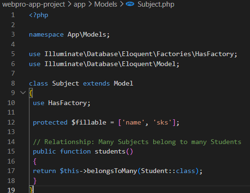
Task: Click the PHP file icon in breadcrumb
Action: pyautogui.click(x=130, y=4)
